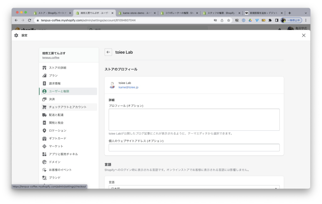Screen dimensions: 322x204
Task: Open the Chrome three-dot menu
Action: point(306,20)
